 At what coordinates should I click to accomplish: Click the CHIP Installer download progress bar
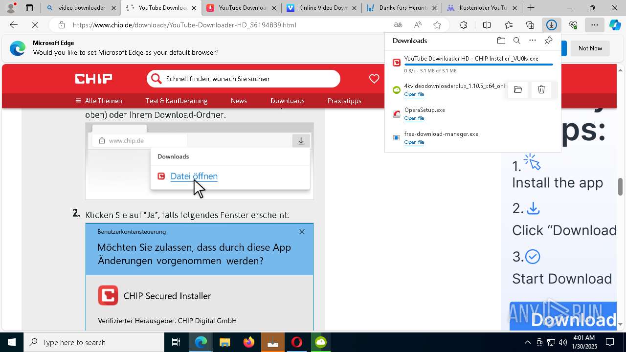[x=479, y=65]
